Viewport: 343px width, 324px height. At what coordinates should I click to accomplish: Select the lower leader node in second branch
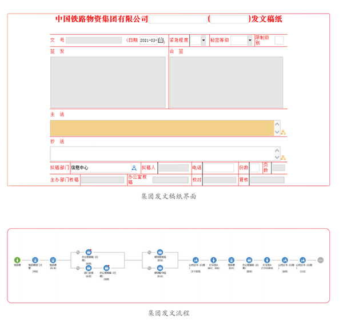pyautogui.click(x=160, y=268)
